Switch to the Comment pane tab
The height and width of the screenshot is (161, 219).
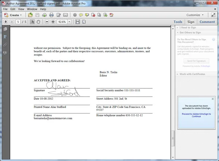click(207, 22)
